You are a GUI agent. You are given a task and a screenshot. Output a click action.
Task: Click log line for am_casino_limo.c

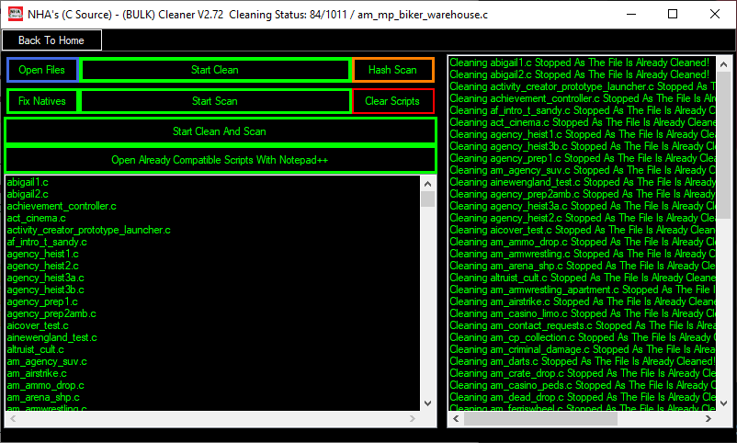(583, 313)
